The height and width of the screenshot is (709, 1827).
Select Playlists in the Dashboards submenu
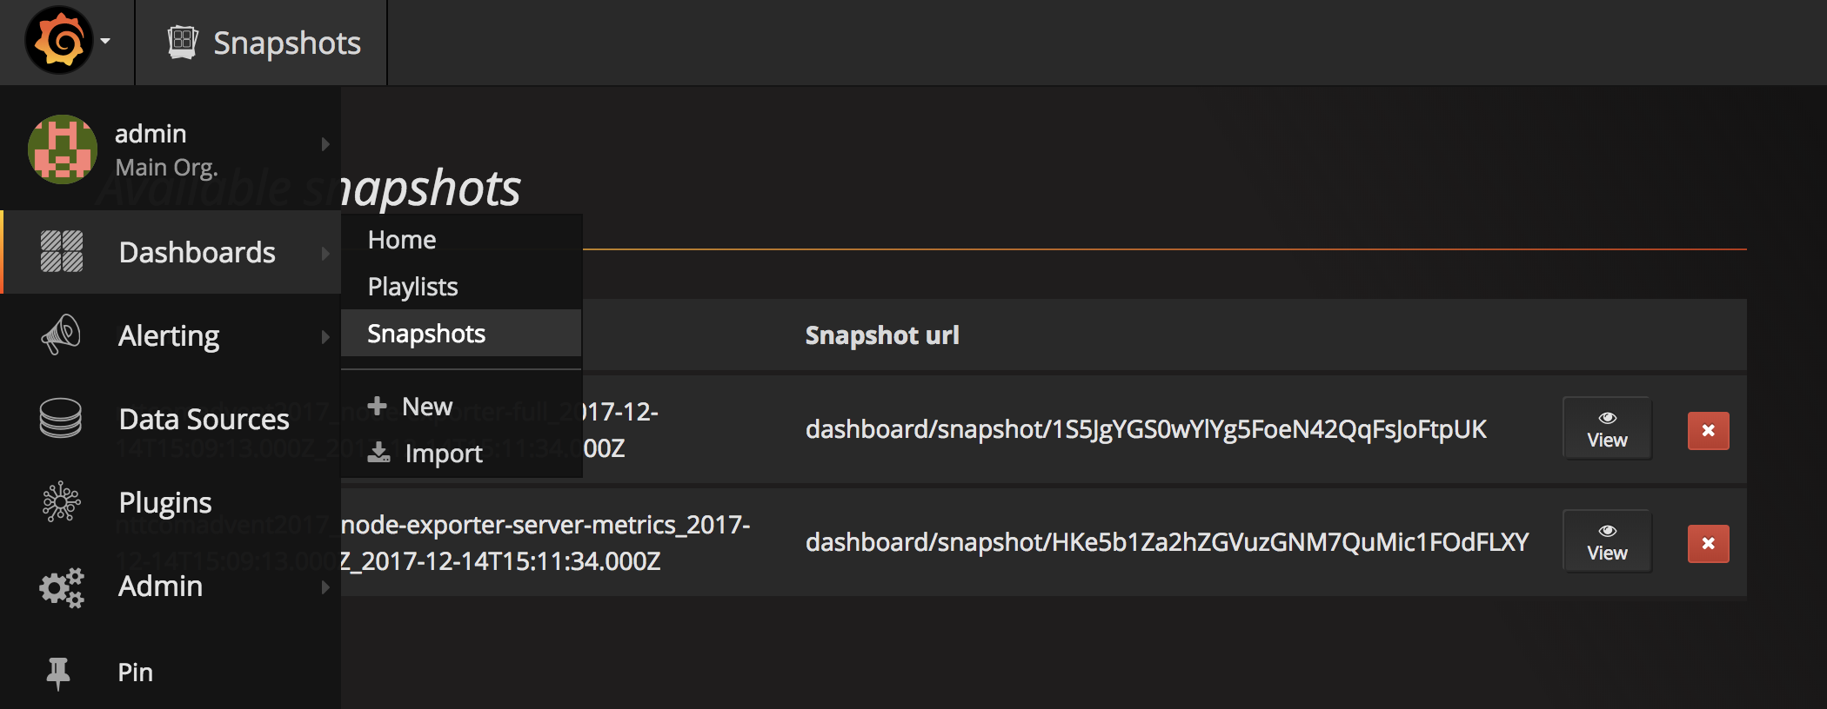[x=412, y=287]
